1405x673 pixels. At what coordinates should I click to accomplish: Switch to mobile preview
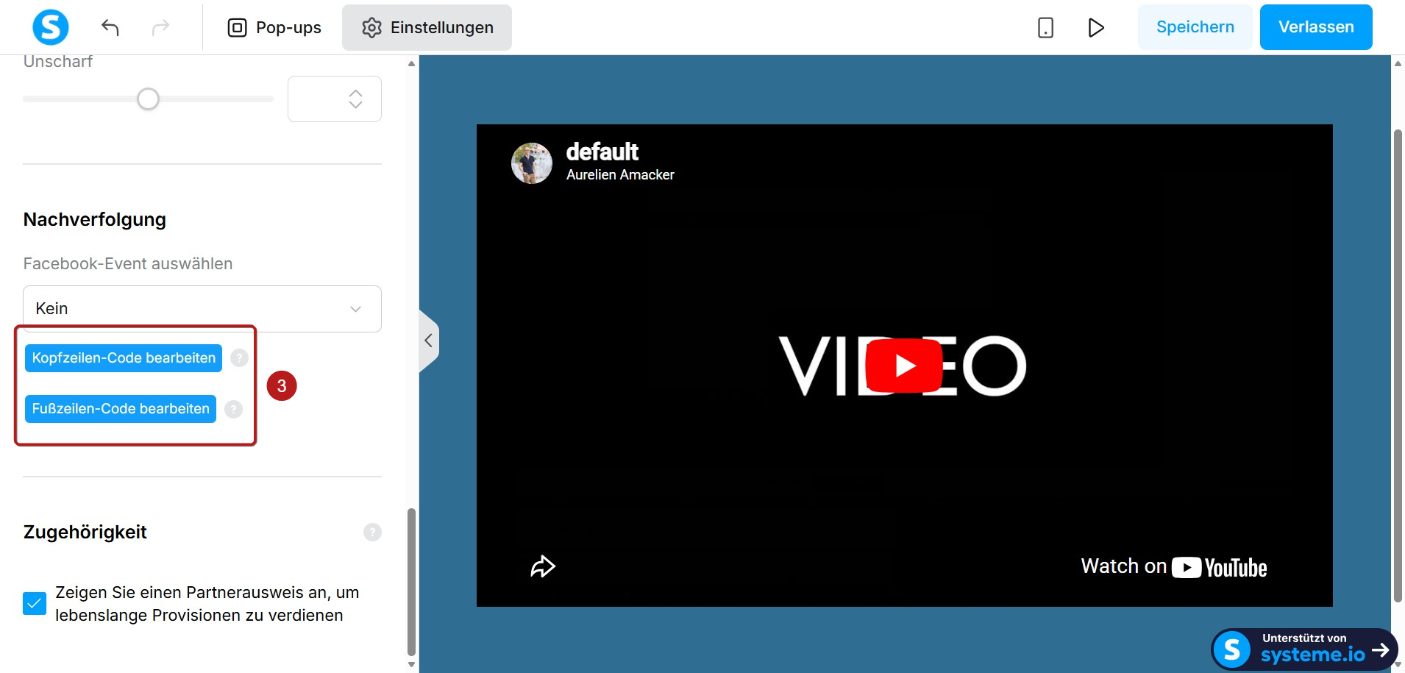[x=1045, y=27]
